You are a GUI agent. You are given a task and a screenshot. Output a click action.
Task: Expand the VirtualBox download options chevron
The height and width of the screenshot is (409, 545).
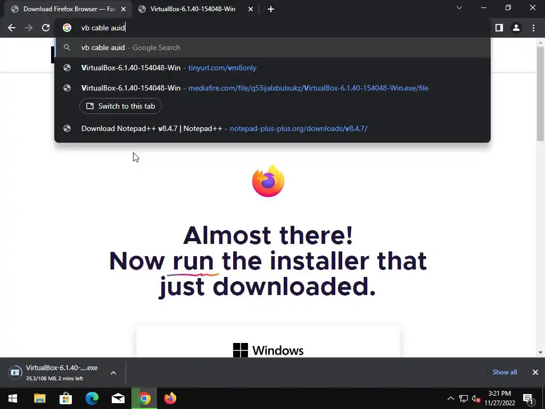click(x=113, y=373)
